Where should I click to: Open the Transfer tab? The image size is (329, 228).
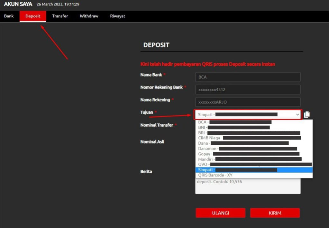(x=60, y=16)
